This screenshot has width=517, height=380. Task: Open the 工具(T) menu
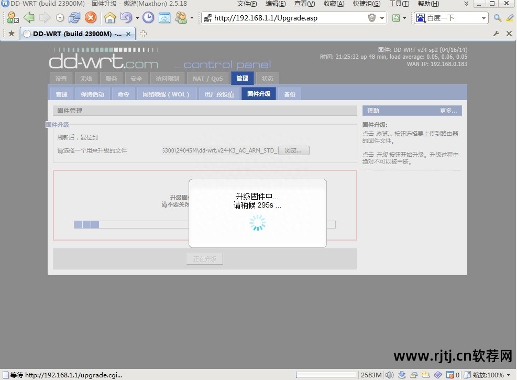399,4
